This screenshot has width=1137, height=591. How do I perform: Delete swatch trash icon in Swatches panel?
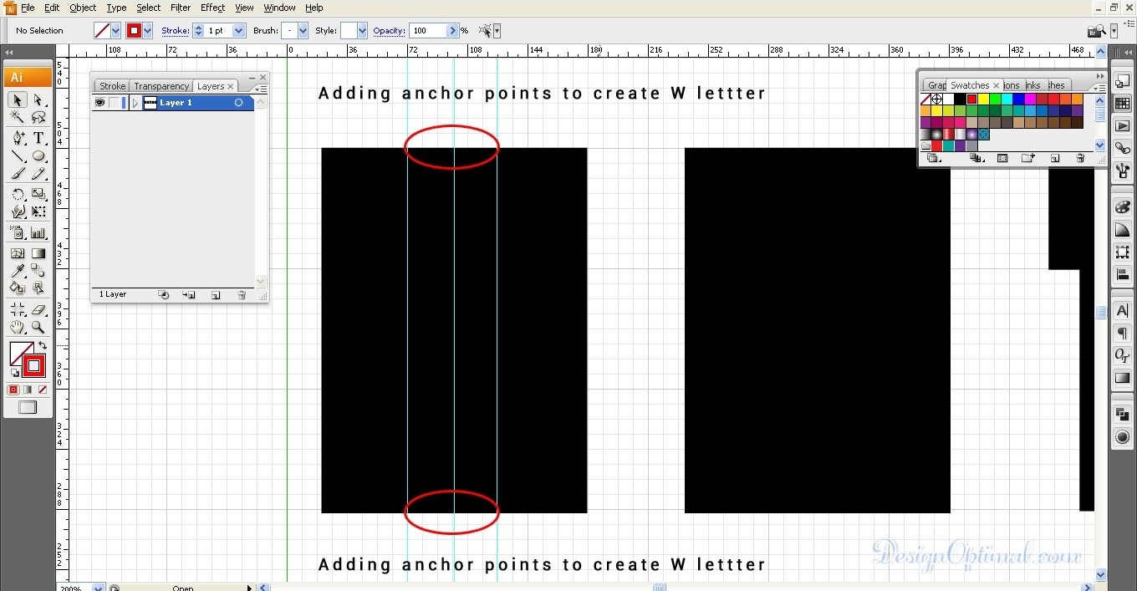coord(1080,158)
